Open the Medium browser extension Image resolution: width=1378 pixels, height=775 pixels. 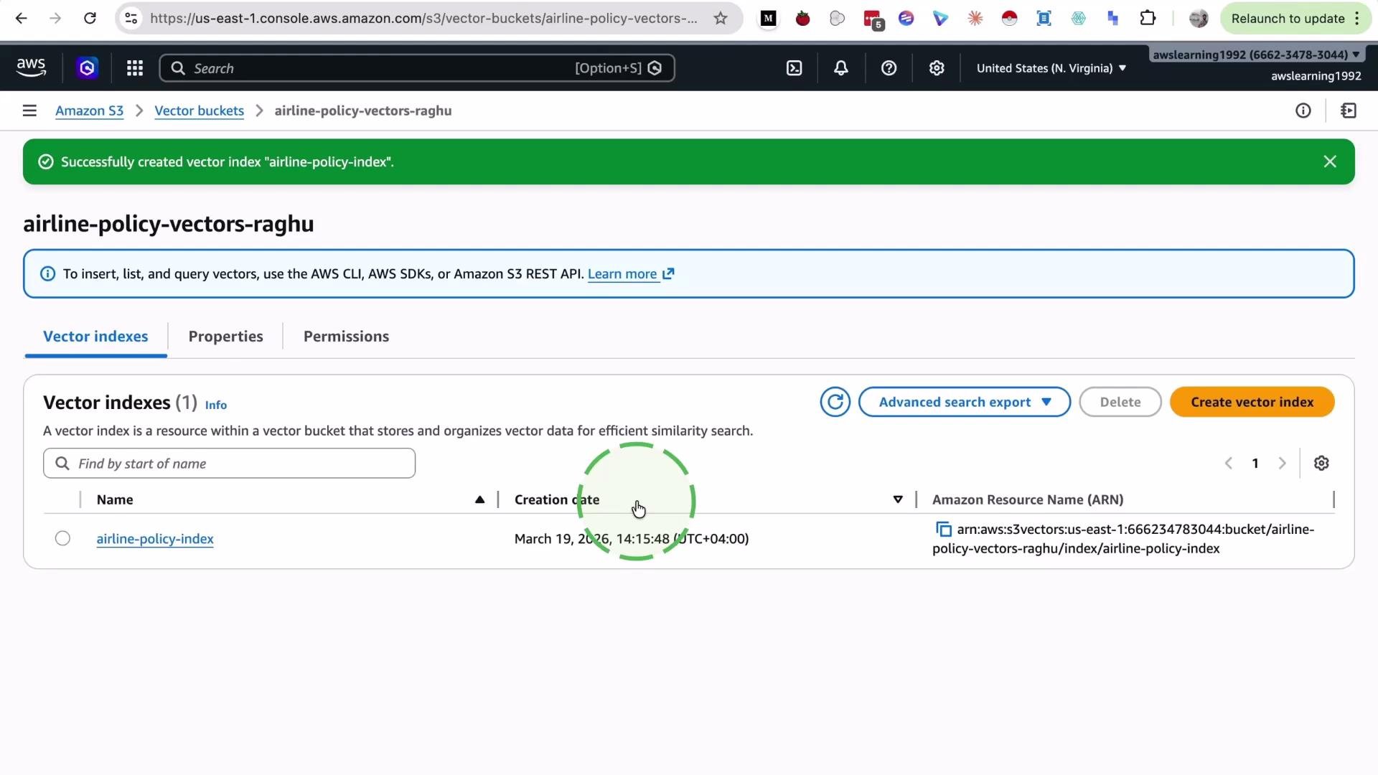768,19
